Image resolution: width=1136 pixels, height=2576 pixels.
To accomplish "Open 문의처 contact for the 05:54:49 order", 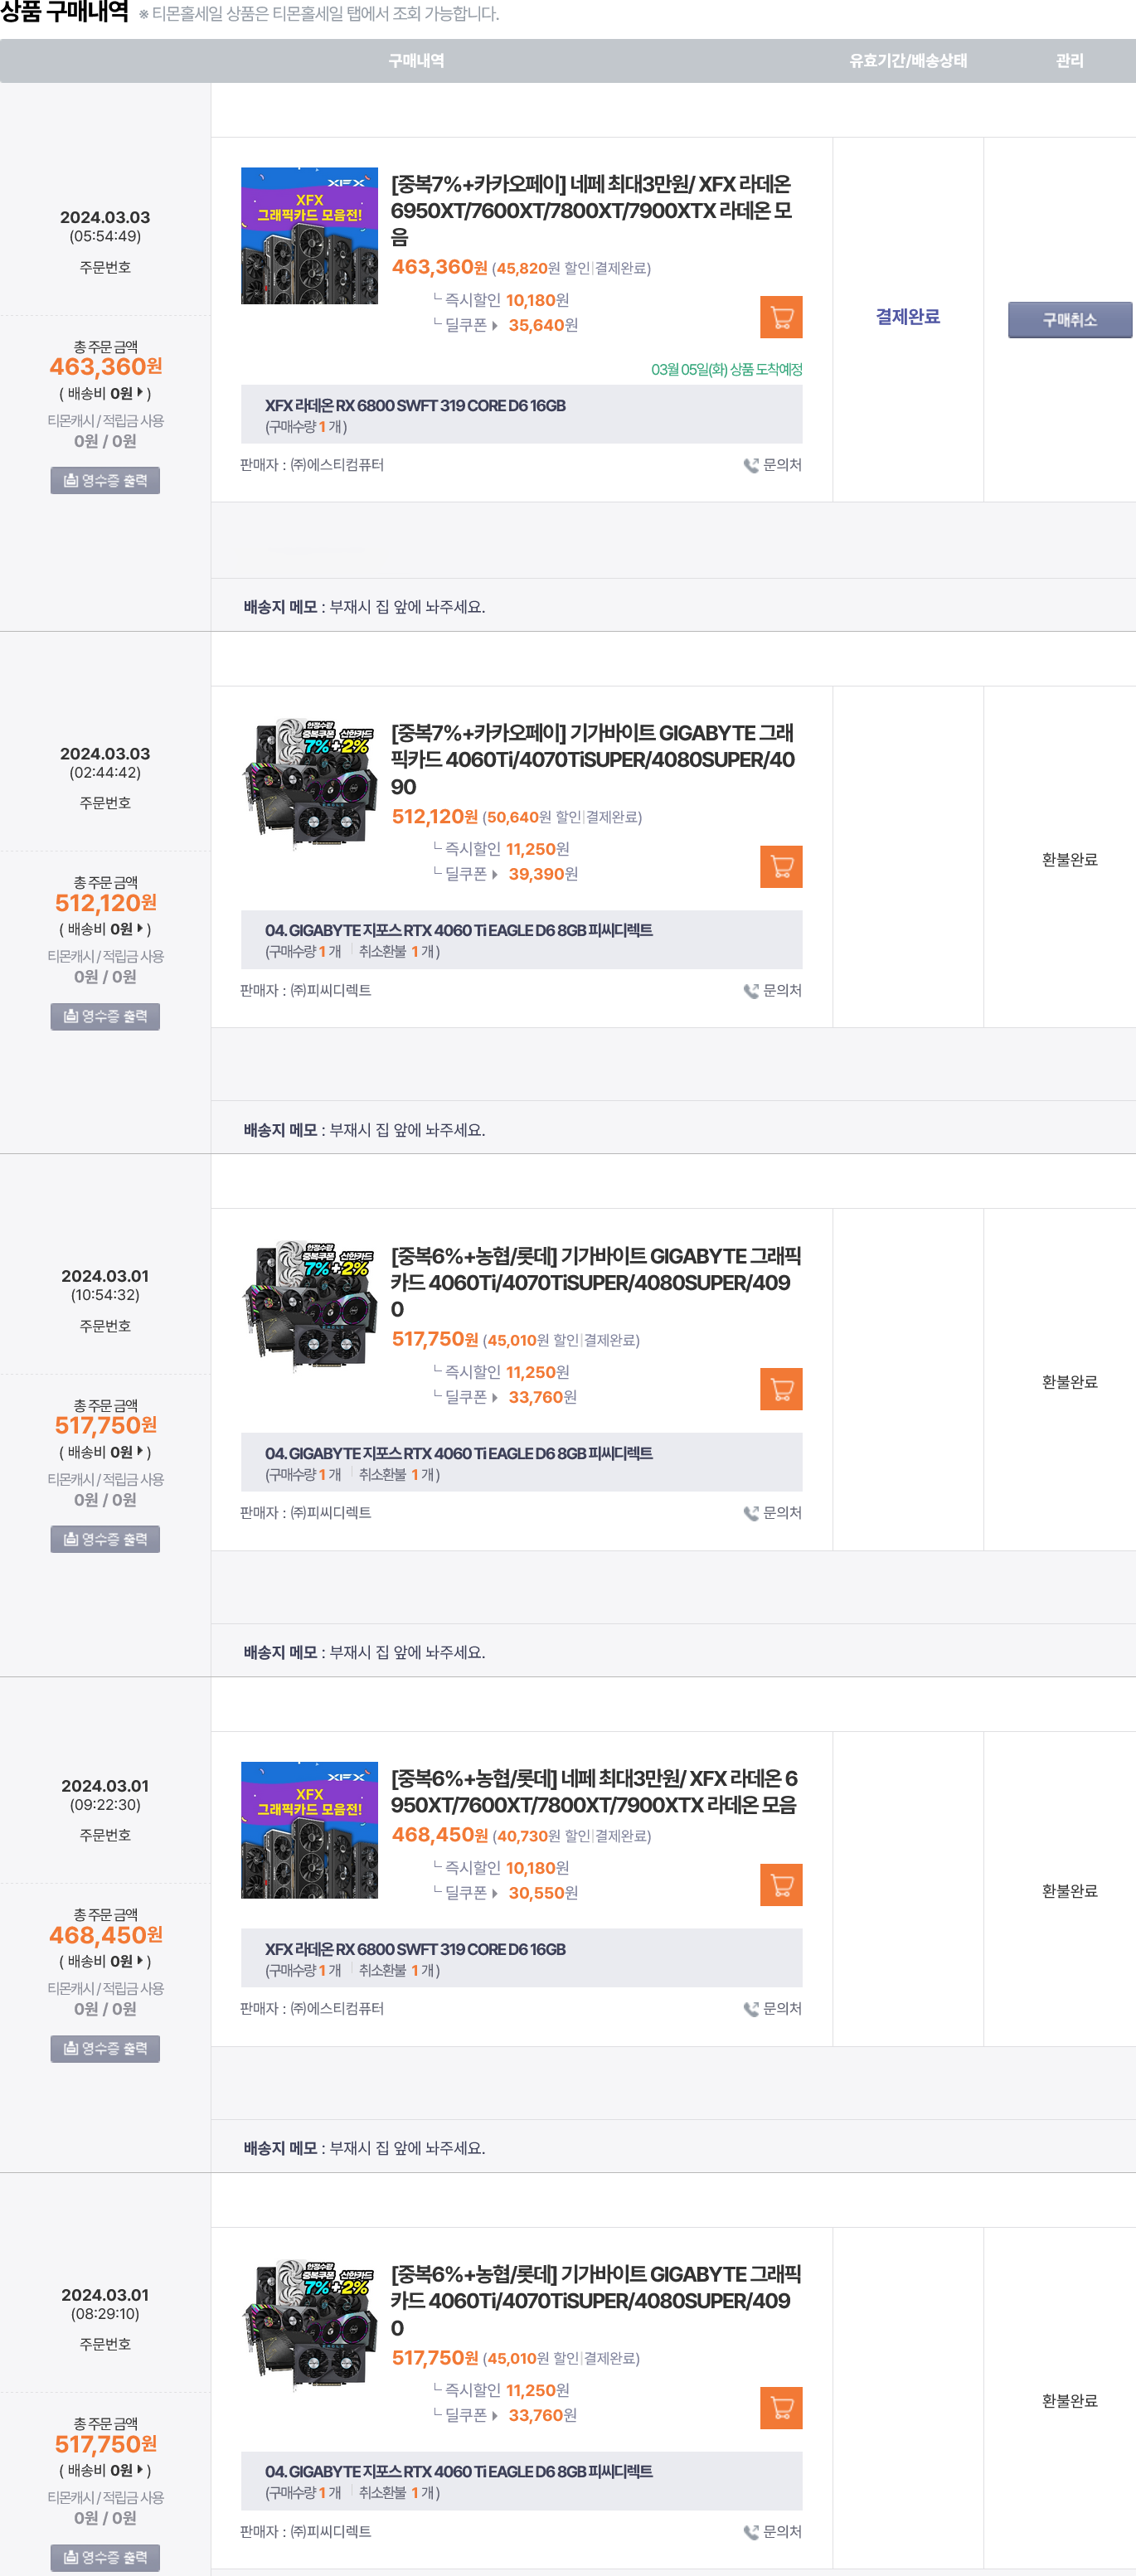I will tap(773, 465).
